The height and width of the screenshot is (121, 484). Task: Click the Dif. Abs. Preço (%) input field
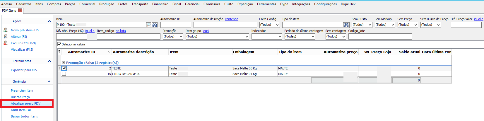(71, 37)
